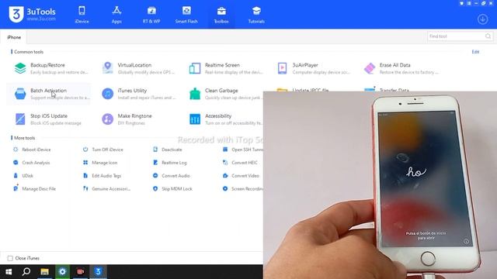
Task: Switch to 3uTools in taskbar
Action: click(x=99, y=272)
